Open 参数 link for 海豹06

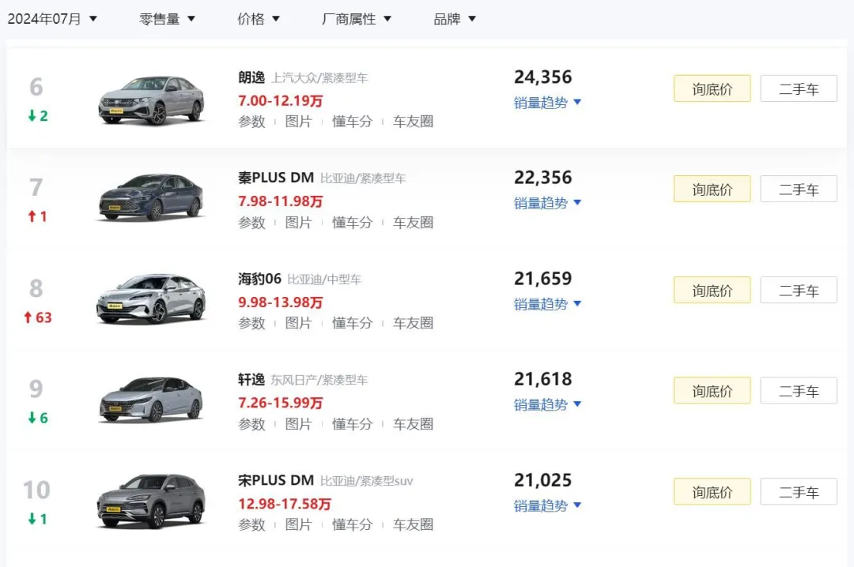click(252, 323)
